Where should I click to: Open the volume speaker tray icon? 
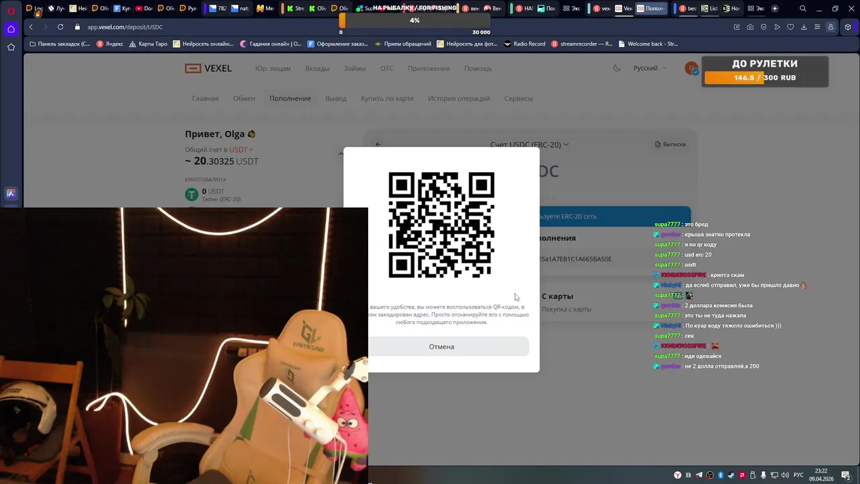pos(785,475)
